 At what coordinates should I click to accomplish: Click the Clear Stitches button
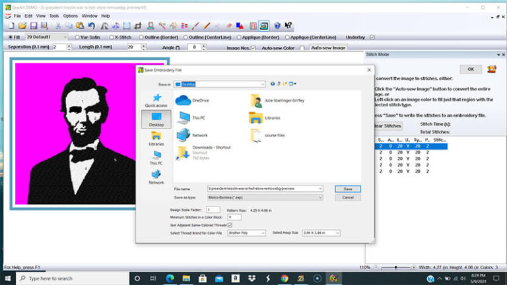point(388,126)
